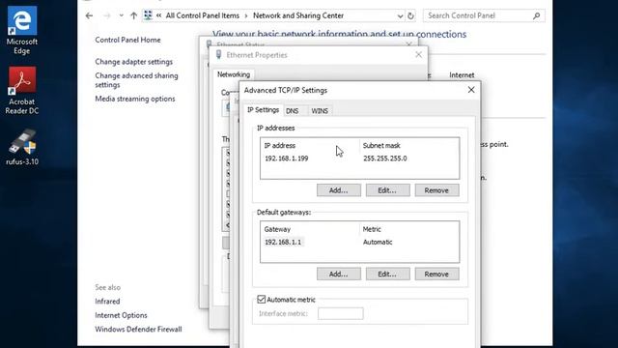Click the Metric column header
Viewport: 618px width, 348px height.
click(x=372, y=229)
